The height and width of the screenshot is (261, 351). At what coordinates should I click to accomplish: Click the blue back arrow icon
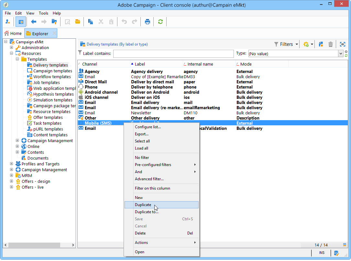[x=34, y=22]
